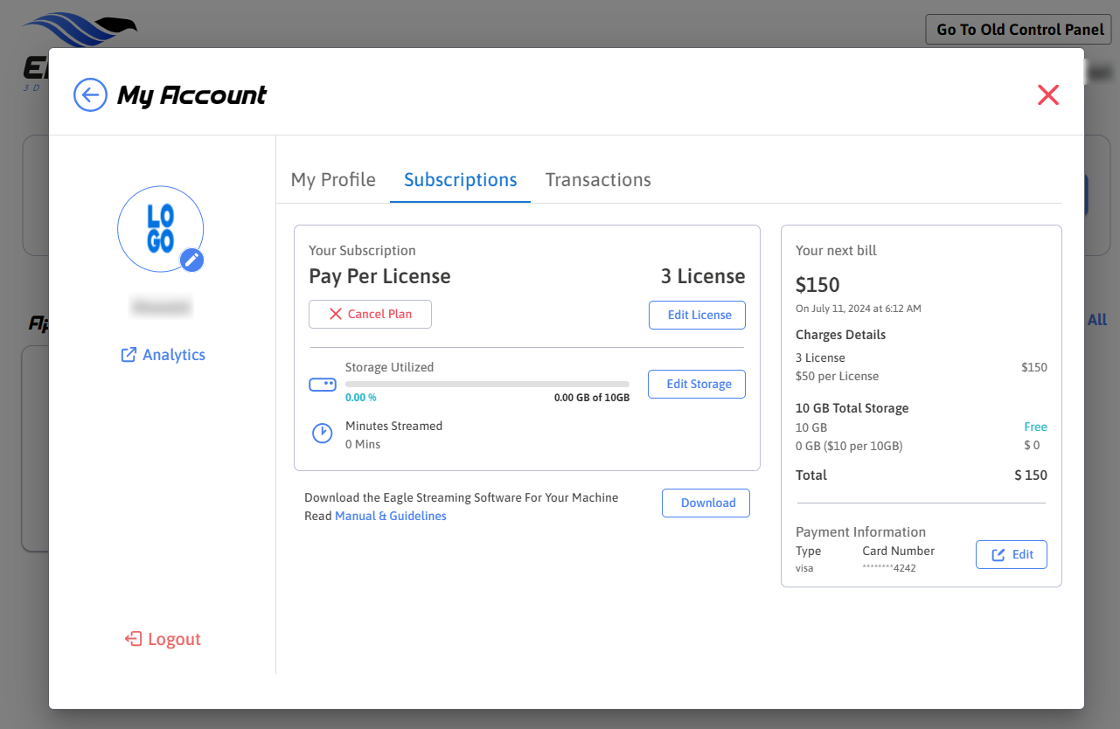Click the Logout link
1120x729 pixels.
click(163, 639)
